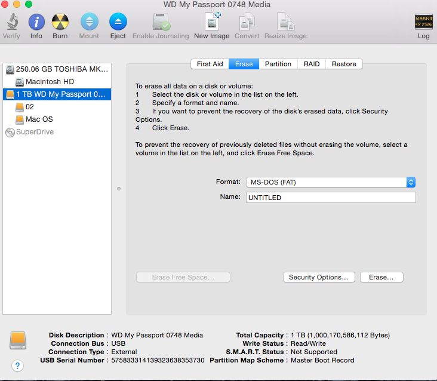Select the SuperDrive entry
Viewport: 437px width, 381px height.
tap(57, 132)
